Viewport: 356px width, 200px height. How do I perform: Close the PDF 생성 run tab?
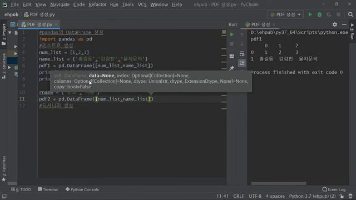click(274, 24)
